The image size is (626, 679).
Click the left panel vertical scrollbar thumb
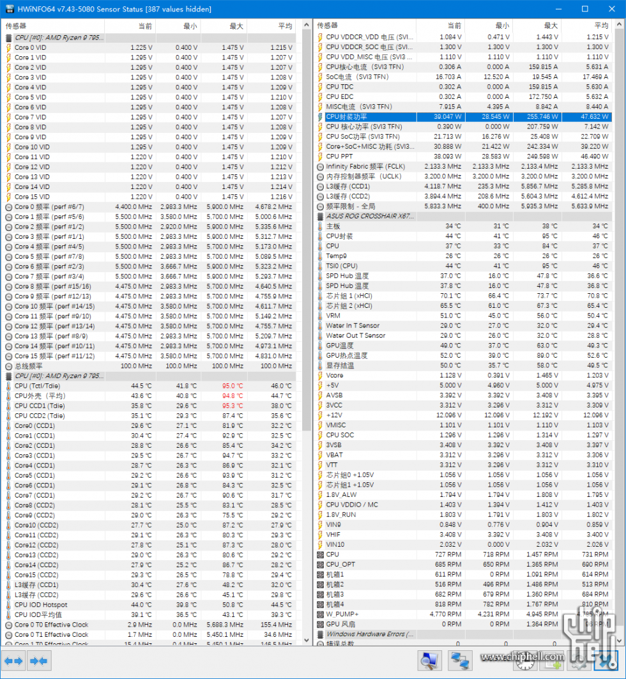pyautogui.click(x=307, y=231)
